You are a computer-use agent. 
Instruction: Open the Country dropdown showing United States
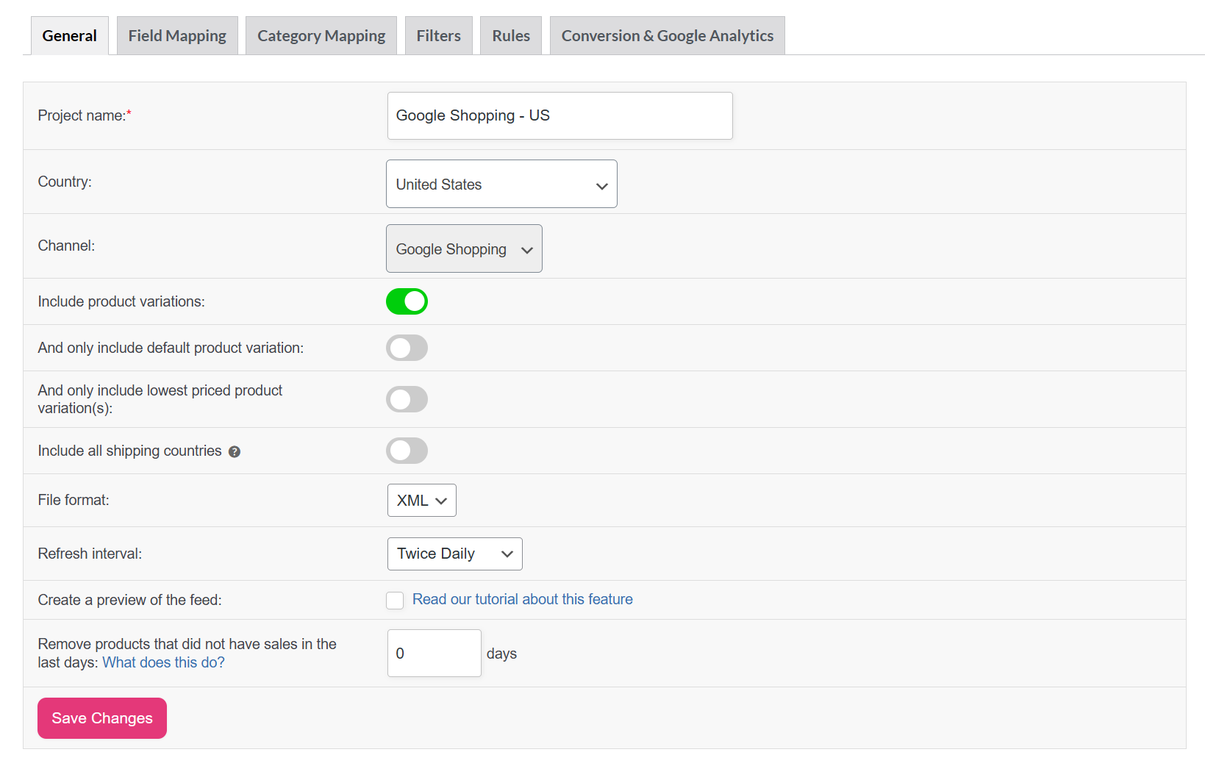[501, 184]
